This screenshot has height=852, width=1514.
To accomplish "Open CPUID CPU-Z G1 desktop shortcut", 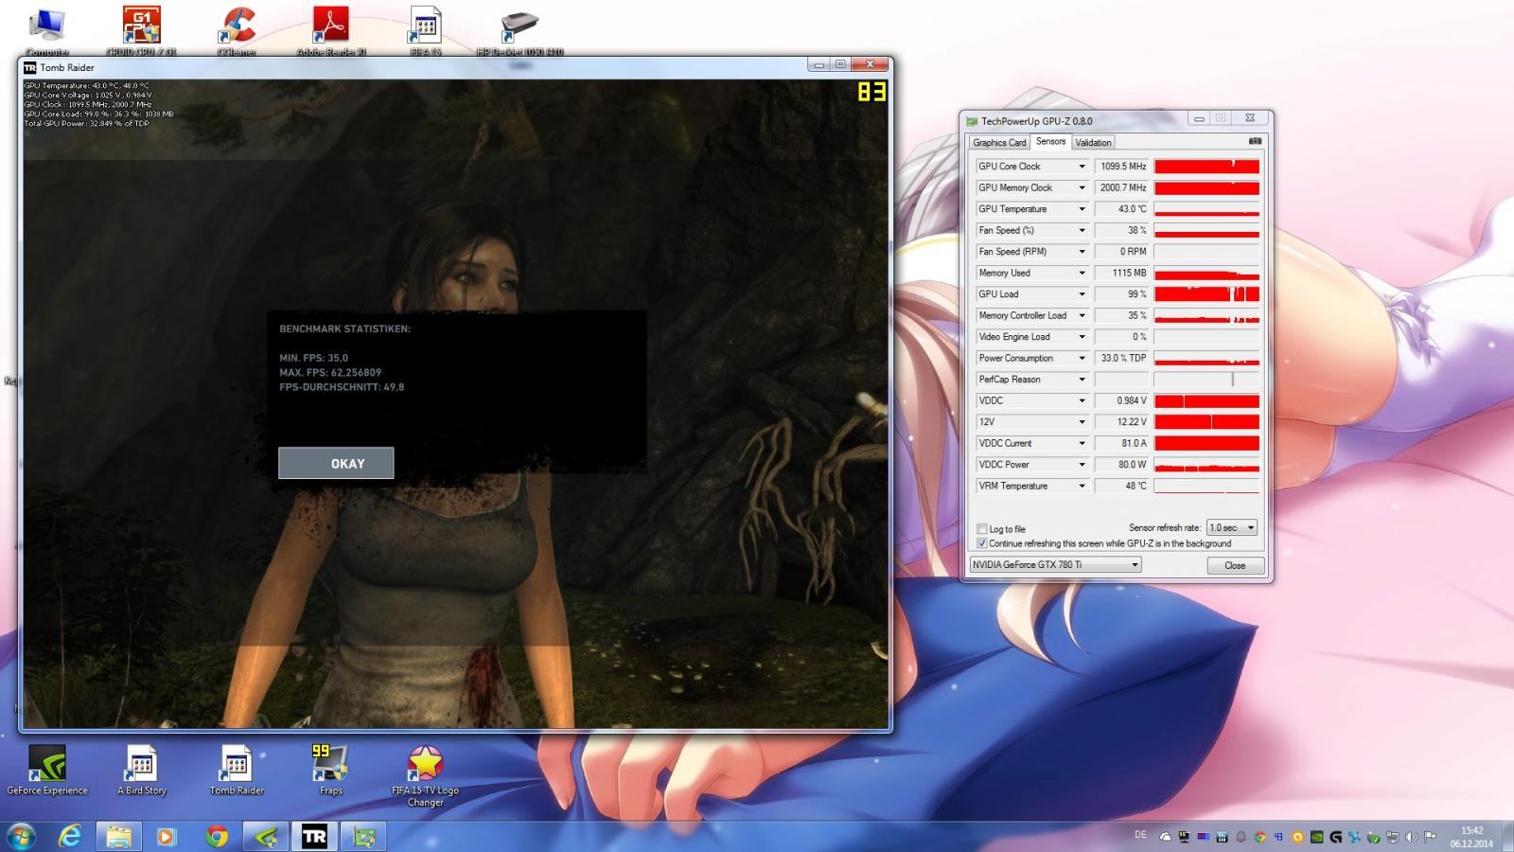I will point(141,30).
